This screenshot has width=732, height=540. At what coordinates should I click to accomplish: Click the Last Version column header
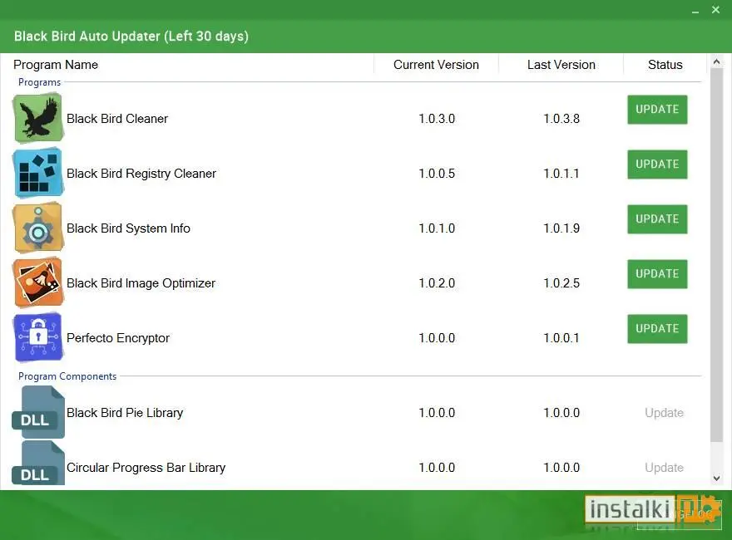561,65
